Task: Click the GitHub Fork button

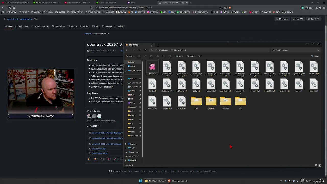Action: (x=298, y=19)
